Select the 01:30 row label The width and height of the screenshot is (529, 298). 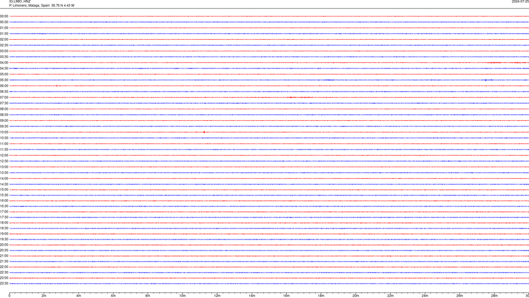click(4, 34)
